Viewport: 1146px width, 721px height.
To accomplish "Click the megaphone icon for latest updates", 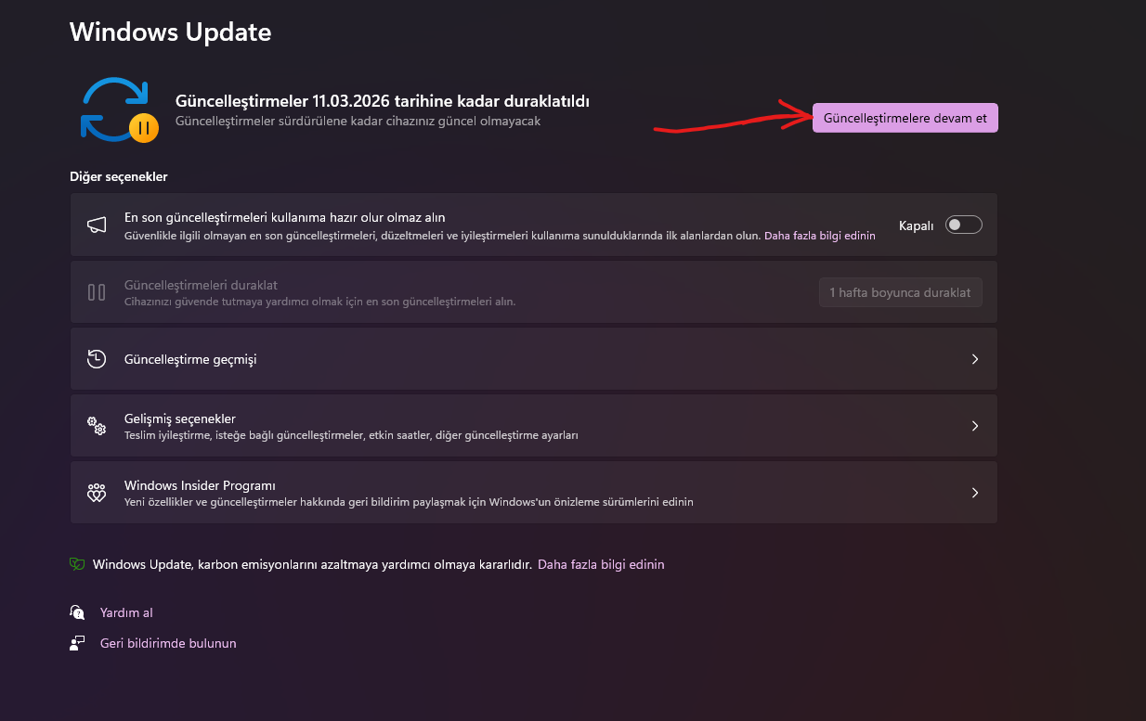I will click(97, 225).
